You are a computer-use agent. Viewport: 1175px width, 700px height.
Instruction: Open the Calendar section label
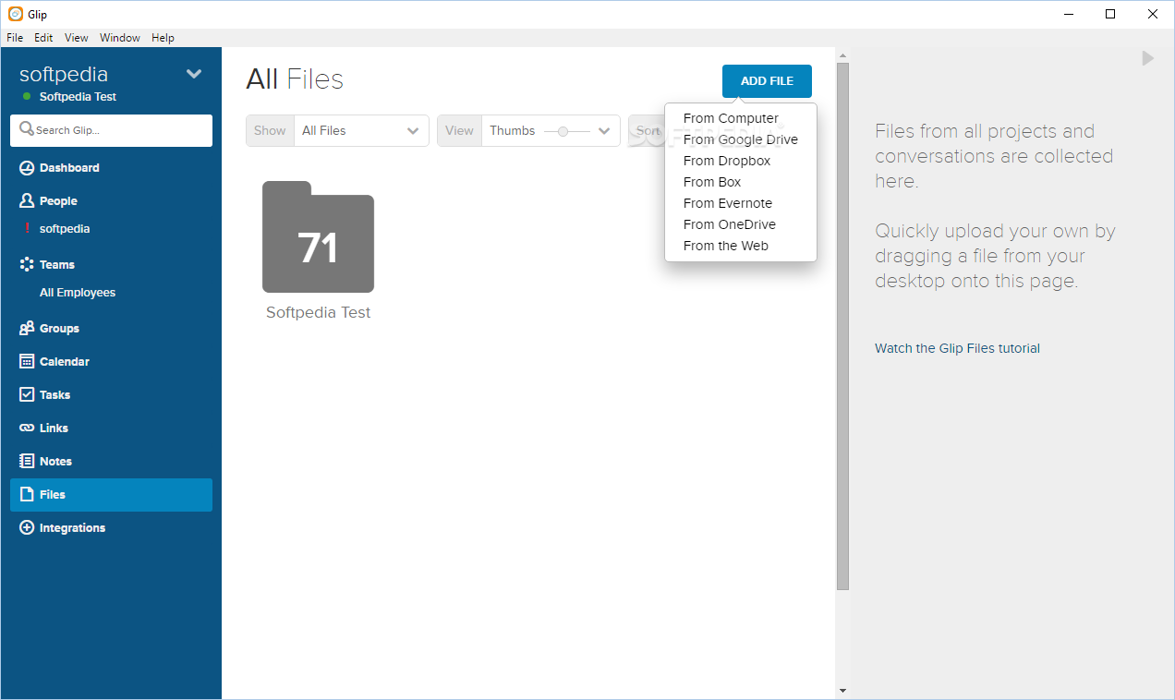coord(65,361)
